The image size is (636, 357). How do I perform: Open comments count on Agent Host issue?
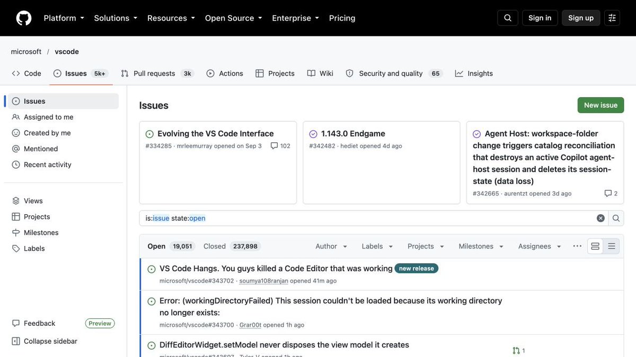click(x=611, y=194)
